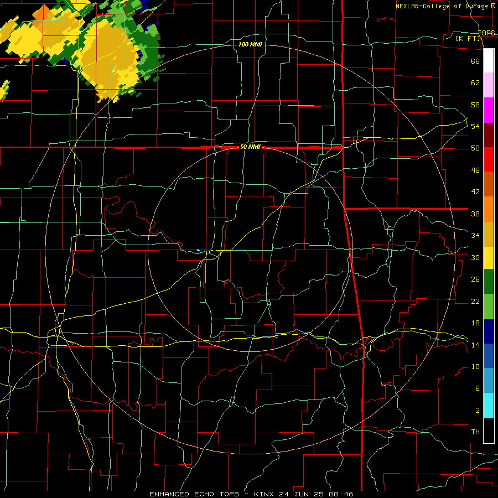Click the 50 legend value label
The width and height of the screenshot is (498, 498).
coord(475,148)
